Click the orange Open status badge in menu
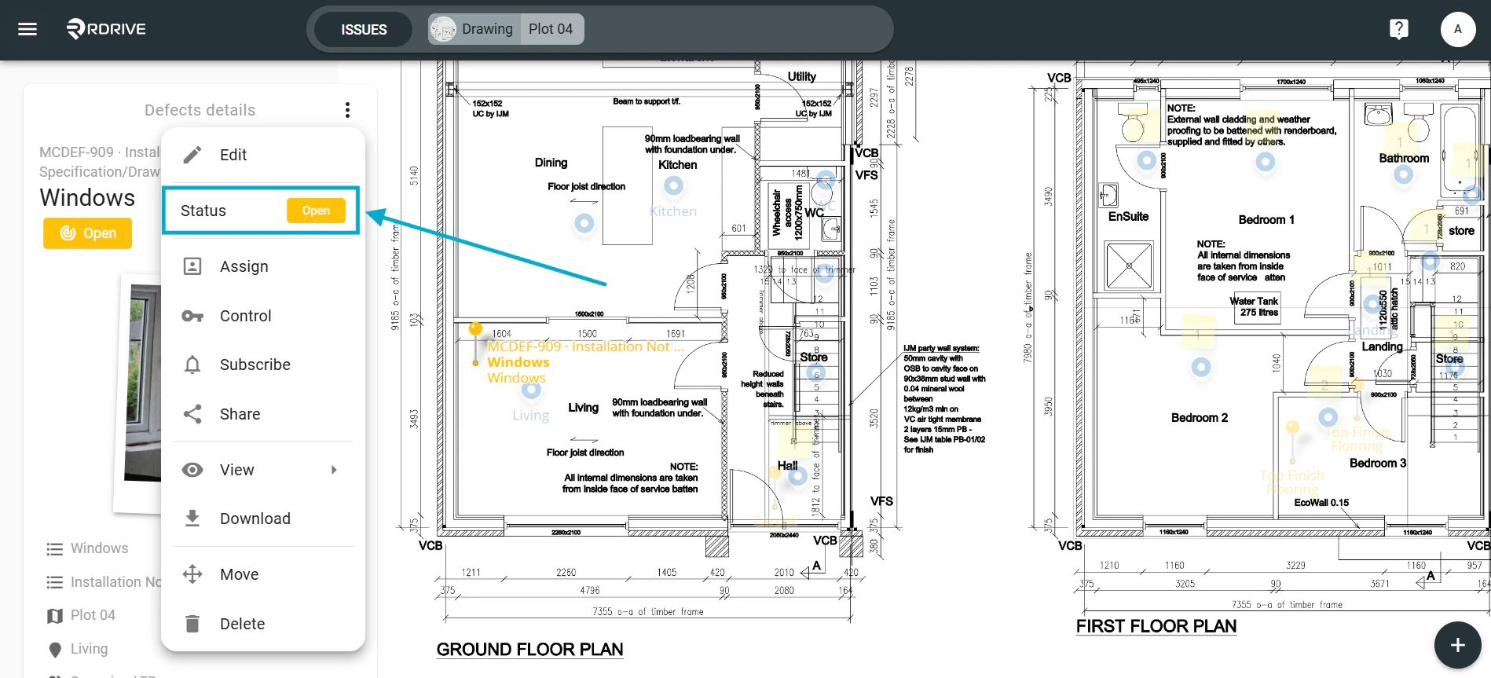This screenshot has width=1491, height=678. click(316, 211)
